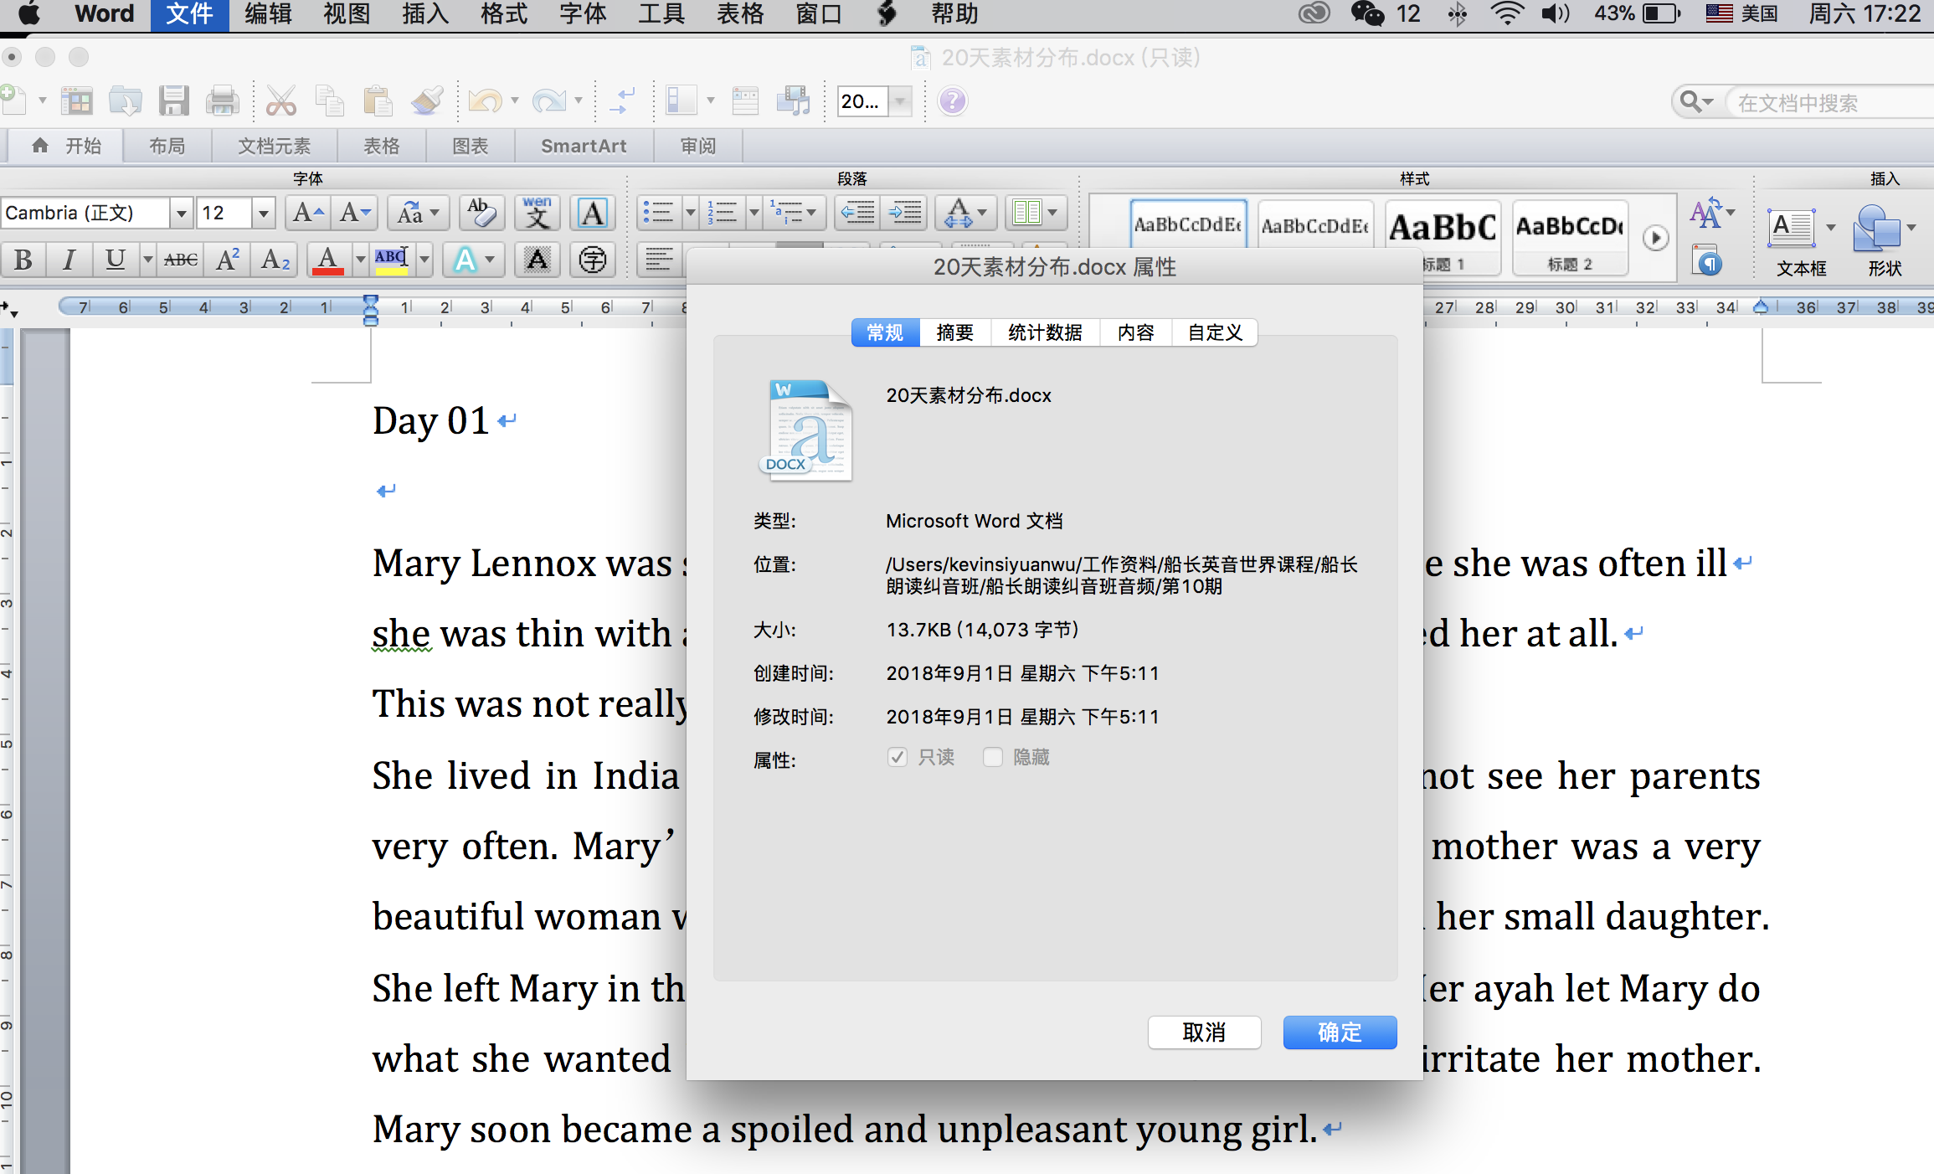Open the font size 12 dropdown
Image resolution: width=1934 pixels, height=1174 pixels.
pos(264,213)
